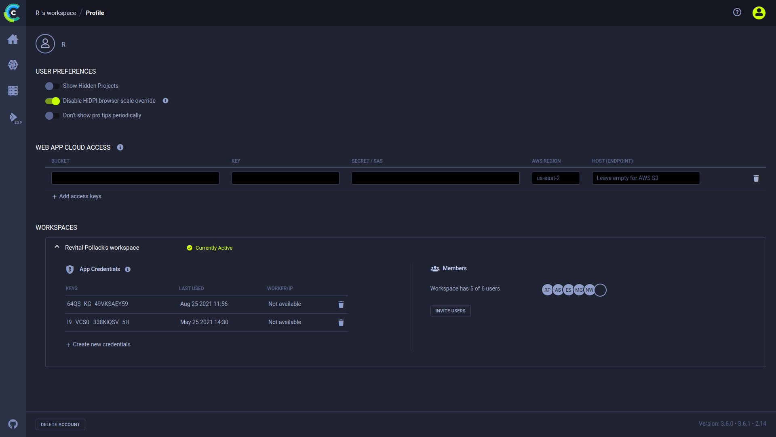This screenshot has height=437, width=776.
Task: Collapse Revital Pollack's workspace section
Action: point(57,247)
